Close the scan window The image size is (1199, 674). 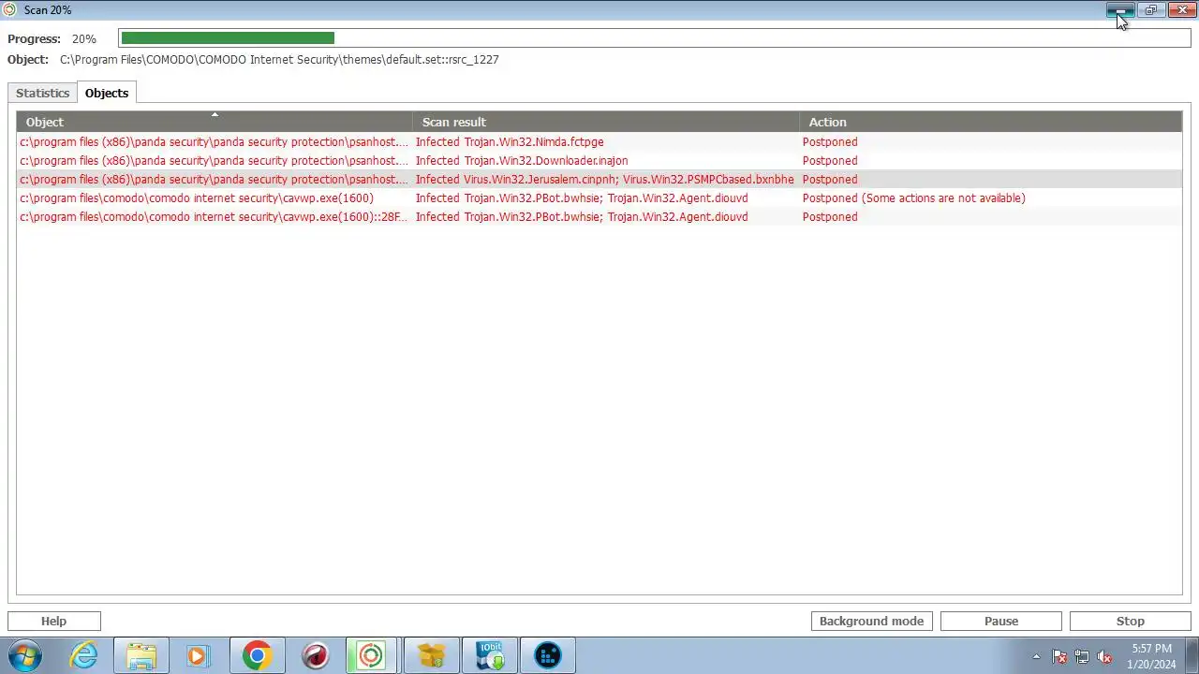[1182, 9]
